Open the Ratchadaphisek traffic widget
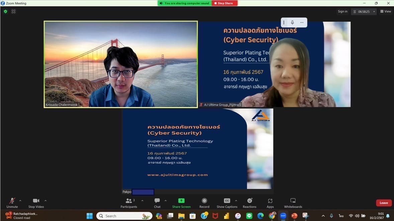Image resolution: width=394 pixels, height=221 pixels. [x=22, y=216]
